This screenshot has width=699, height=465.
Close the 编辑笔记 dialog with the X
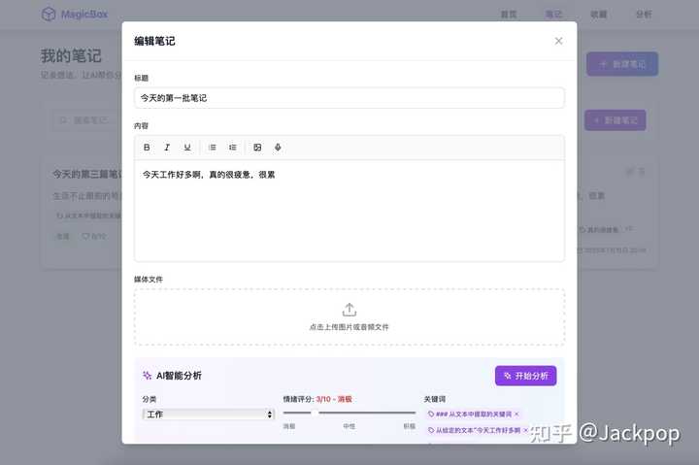point(558,41)
